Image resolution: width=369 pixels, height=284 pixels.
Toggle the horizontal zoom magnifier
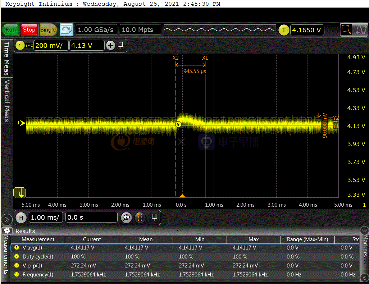pyautogui.click(x=126, y=217)
